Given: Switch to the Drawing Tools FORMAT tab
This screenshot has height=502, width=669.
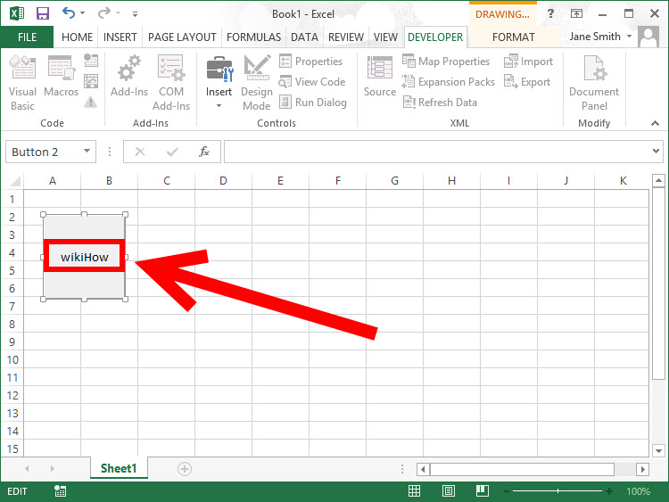Looking at the screenshot, I should click(x=513, y=37).
